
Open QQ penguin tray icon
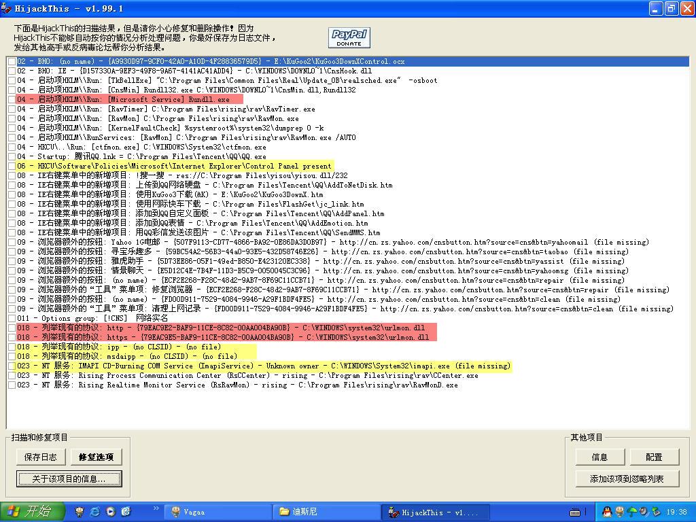(x=607, y=512)
